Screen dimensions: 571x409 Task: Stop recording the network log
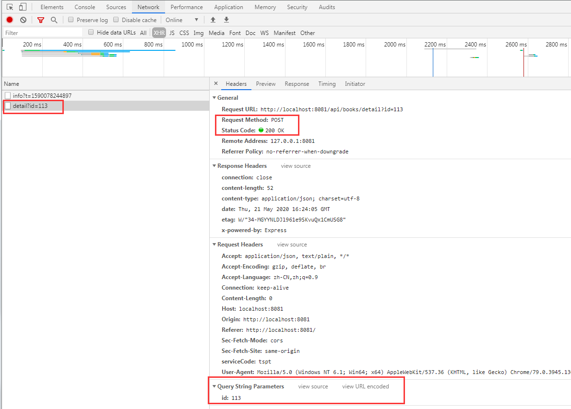coord(10,20)
